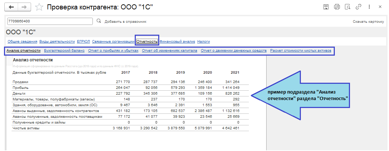The height and width of the screenshot is (151, 389).
Task: Click the 'Анализ отчетности' report heading
Action: (x=33, y=60)
